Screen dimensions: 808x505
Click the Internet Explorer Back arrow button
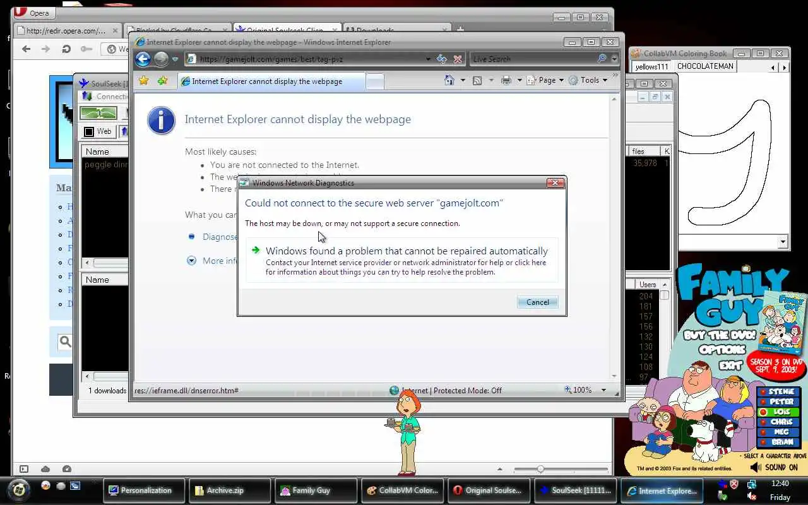coord(143,59)
